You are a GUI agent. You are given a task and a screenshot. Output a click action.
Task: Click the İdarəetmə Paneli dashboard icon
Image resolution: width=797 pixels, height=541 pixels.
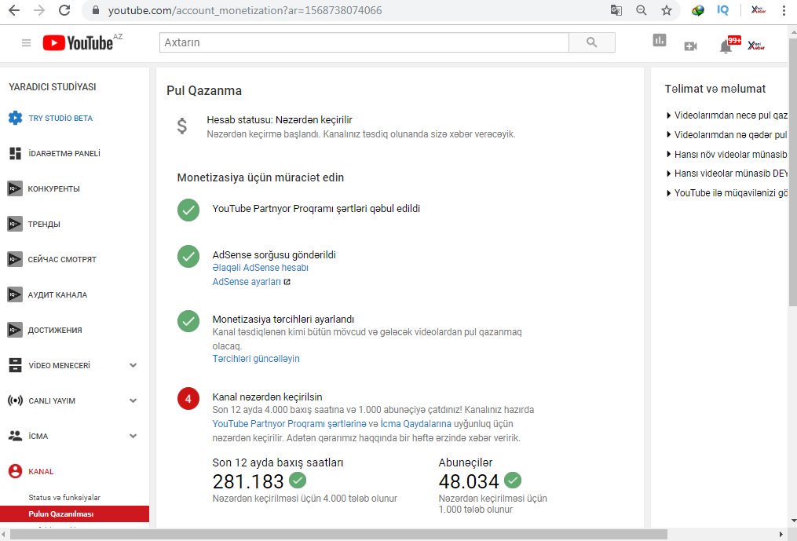pos(15,153)
